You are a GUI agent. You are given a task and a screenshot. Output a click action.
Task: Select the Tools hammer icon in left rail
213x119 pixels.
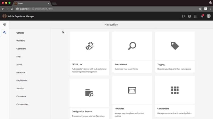tap(5, 33)
